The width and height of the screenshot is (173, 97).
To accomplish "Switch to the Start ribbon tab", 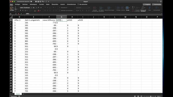I will 11,4.
